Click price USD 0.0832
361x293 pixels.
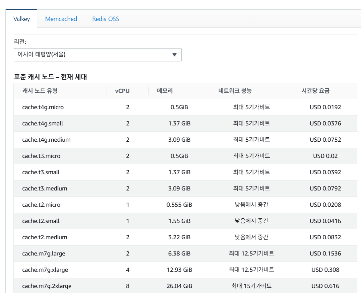pyautogui.click(x=325, y=237)
